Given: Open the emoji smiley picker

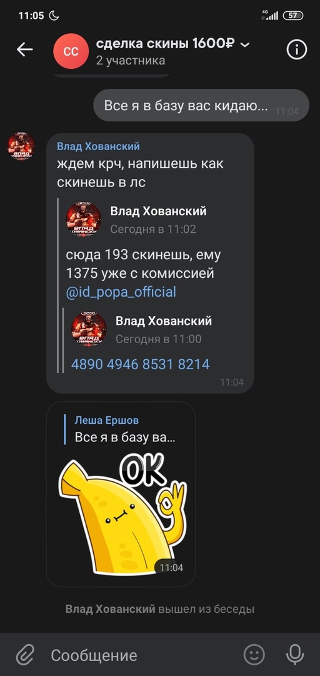Looking at the screenshot, I should pos(254,655).
